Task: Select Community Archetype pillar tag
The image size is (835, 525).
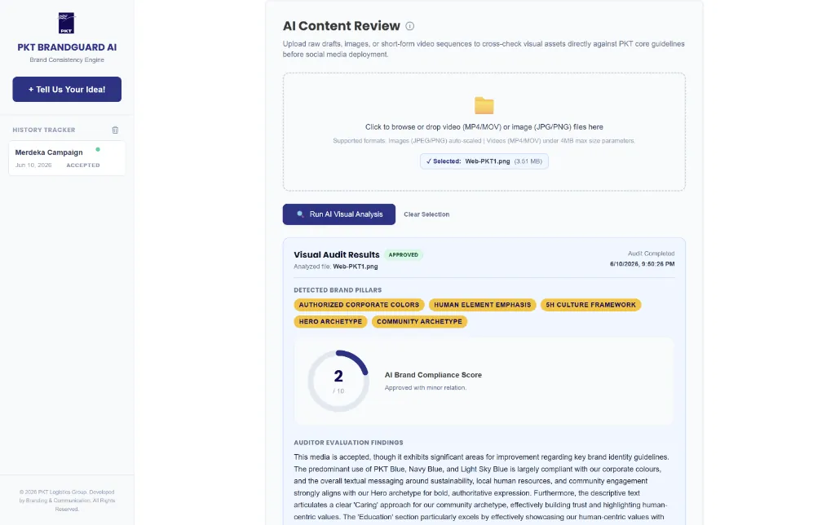Action: click(x=419, y=321)
